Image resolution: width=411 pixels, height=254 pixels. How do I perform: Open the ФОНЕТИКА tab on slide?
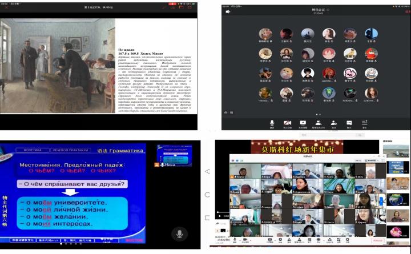[28, 150]
